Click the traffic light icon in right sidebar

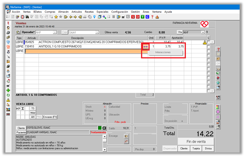pos(218,107)
